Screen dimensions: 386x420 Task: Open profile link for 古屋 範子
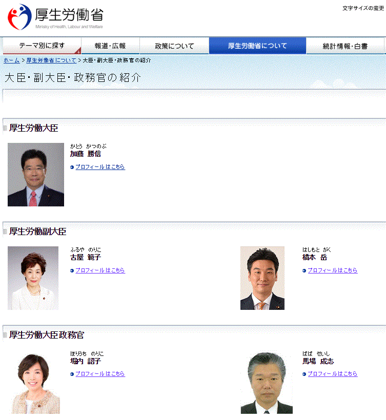point(100,270)
